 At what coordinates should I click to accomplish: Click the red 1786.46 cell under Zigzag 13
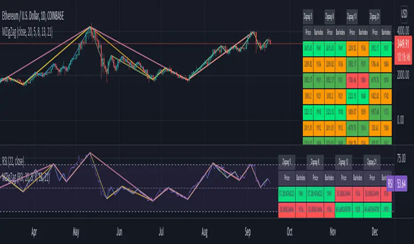tap(352, 80)
